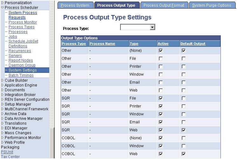This screenshot has width=237, height=159.
Task: Click the Performance Monitor expand arrow
Action: (3, 138)
